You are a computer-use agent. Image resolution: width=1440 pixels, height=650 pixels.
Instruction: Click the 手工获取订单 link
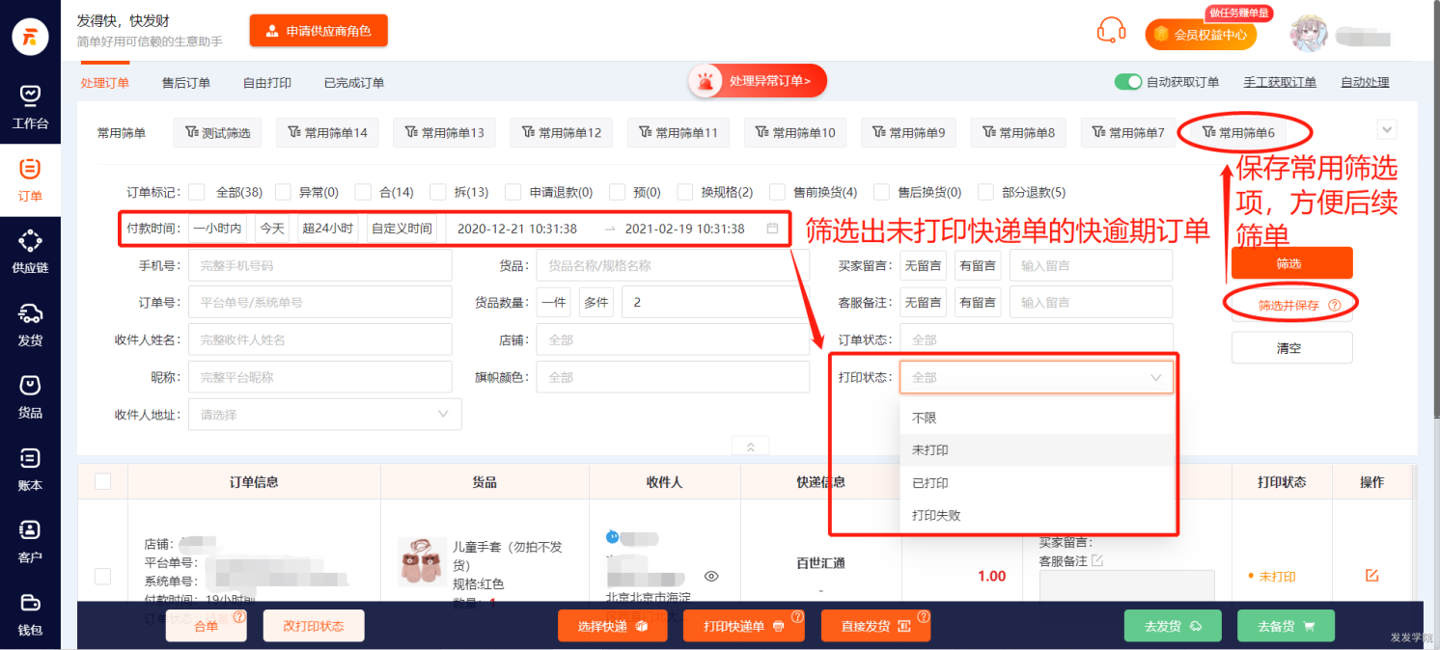click(1280, 82)
